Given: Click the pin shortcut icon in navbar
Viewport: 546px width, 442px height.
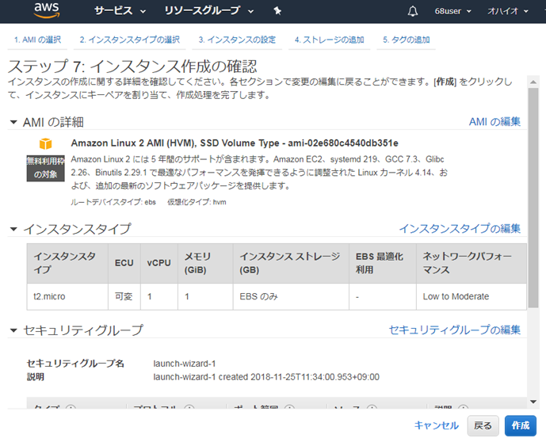Looking at the screenshot, I should [x=277, y=11].
